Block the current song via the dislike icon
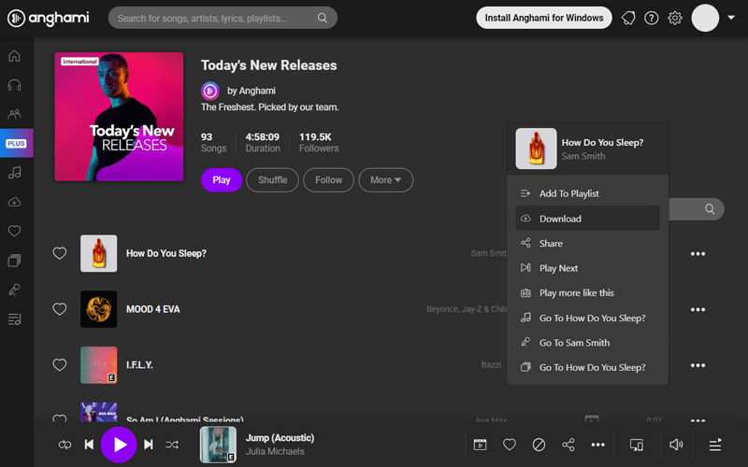This screenshot has width=748, height=467. pos(539,445)
